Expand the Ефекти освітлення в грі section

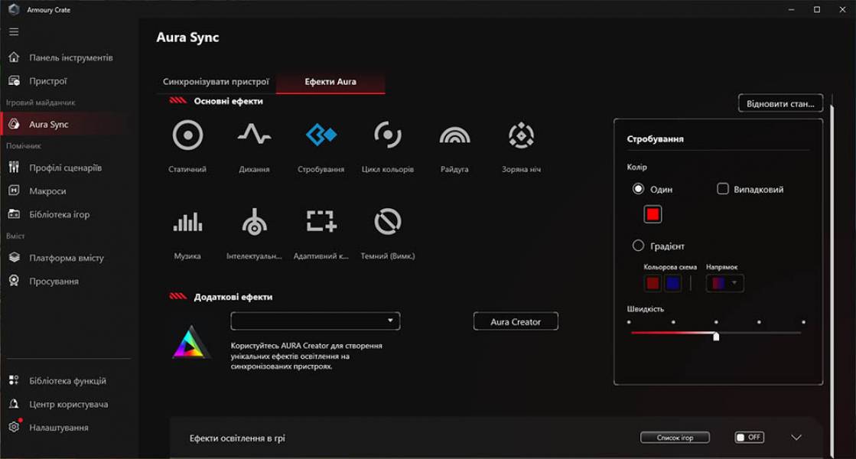pyautogui.click(x=796, y=437)
